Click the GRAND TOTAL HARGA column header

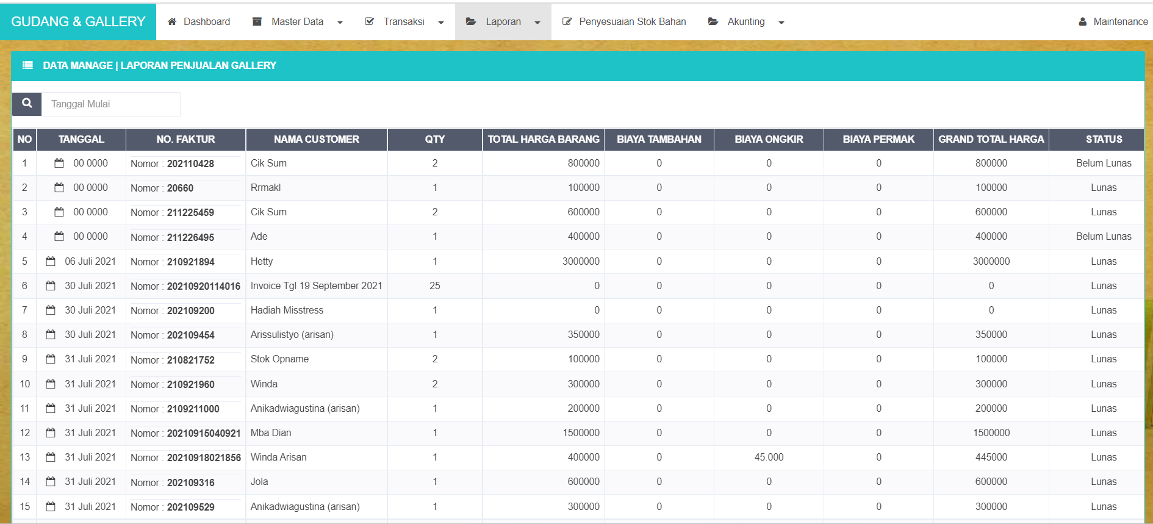(x=991, y=139)
